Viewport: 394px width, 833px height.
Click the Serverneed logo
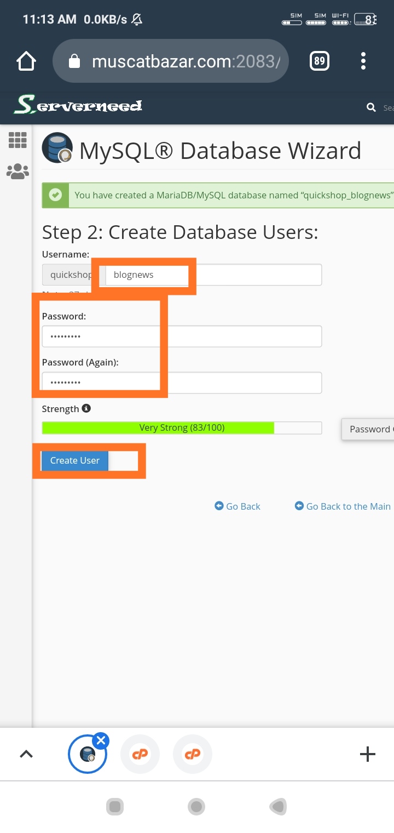click(78, 105)
